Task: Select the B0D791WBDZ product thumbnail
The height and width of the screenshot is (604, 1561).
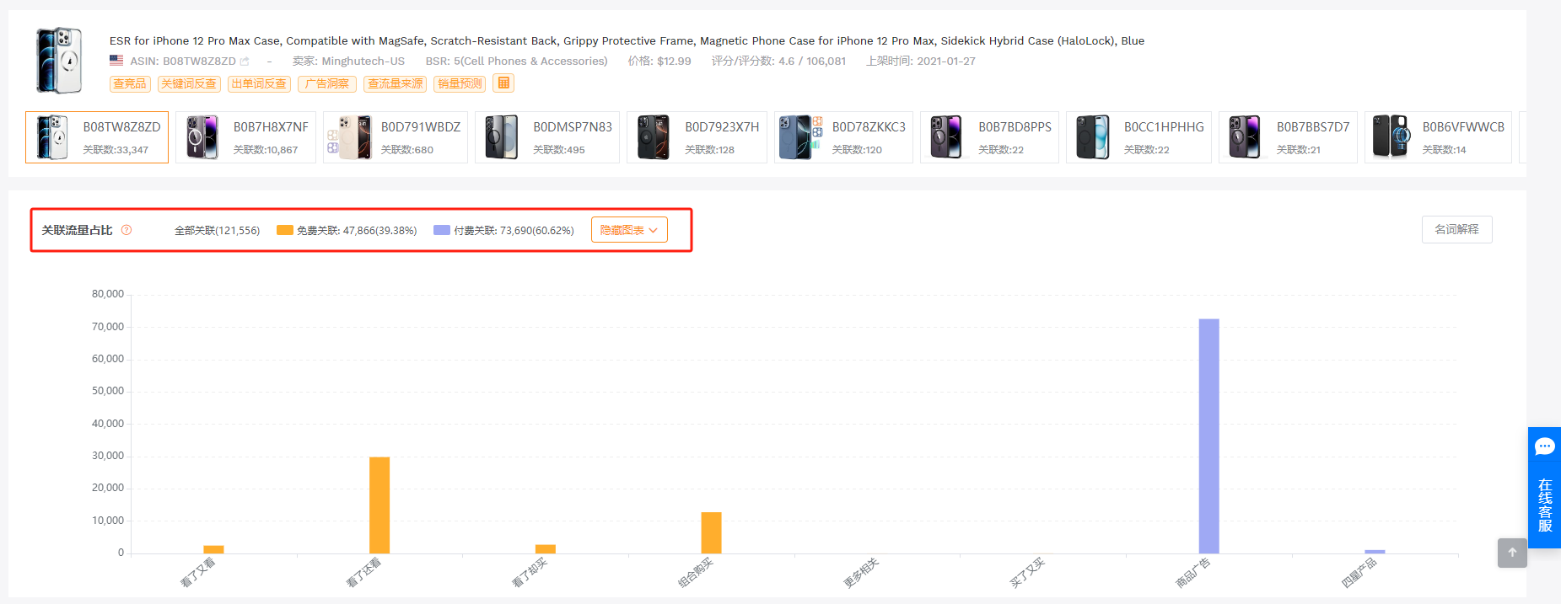Action: coord(395,137)
